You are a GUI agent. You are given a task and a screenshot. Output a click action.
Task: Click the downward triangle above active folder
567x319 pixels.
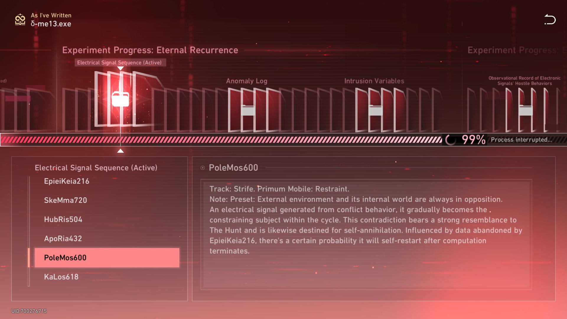[x=120, y=69]
